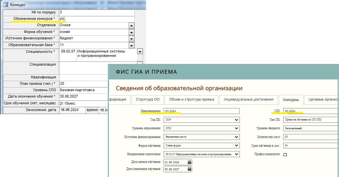Screen dimensions: 339x177
Task: Open the Уровень образования dropdown
Action: (236, 128)
